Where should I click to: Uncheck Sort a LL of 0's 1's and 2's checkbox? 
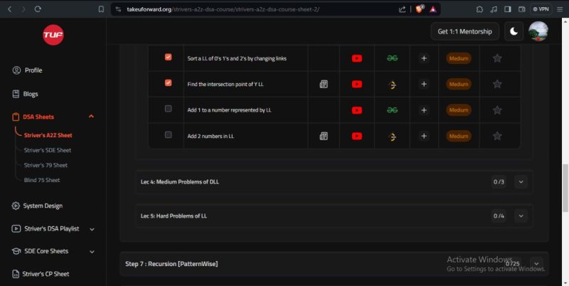click(x=168, y=57)
